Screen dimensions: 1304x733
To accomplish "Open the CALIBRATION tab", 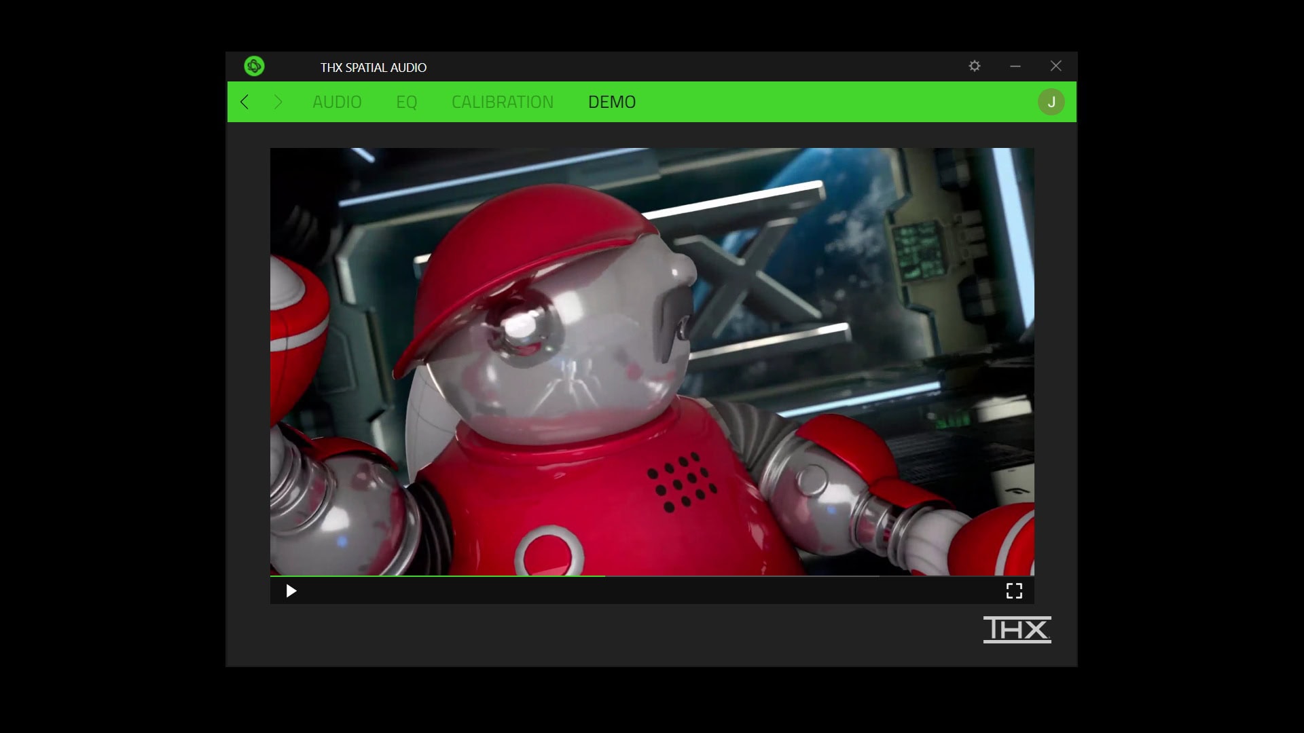I will coord(503,102).
